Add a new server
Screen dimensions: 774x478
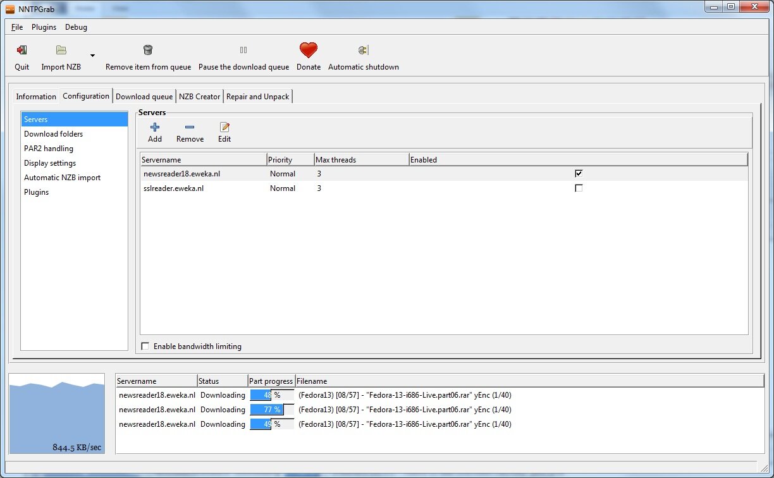click(x=155, y=127)
